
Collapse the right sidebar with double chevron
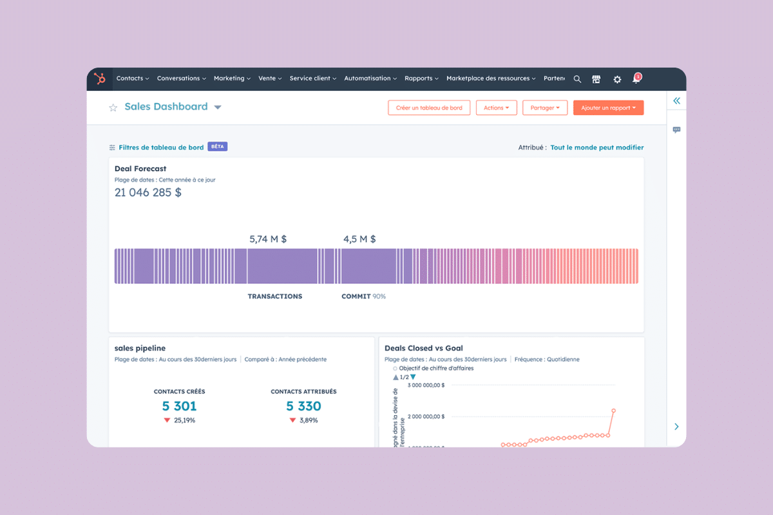676,100
